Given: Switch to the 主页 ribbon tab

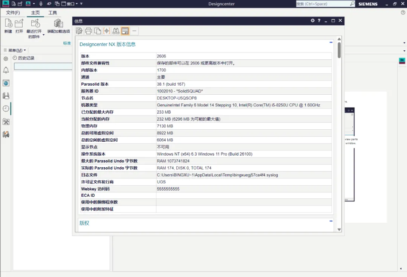Looking at the screenshot, I should 35,13.
